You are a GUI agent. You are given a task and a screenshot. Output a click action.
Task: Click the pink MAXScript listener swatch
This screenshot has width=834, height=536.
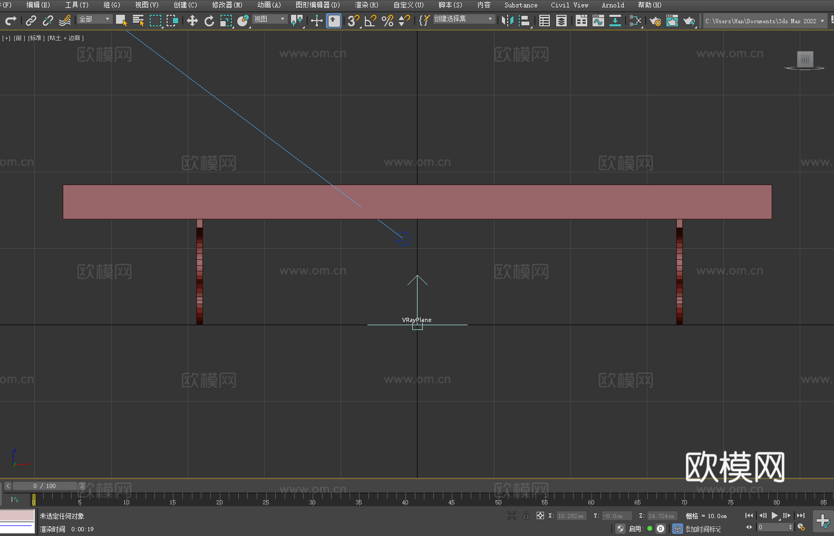click(17, 515)
